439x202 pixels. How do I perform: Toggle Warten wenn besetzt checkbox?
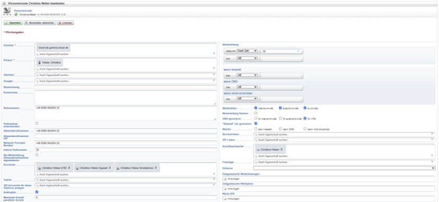(256, 129)
